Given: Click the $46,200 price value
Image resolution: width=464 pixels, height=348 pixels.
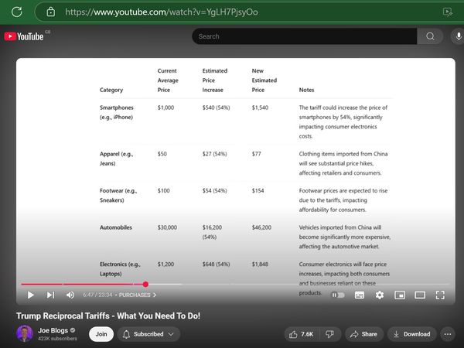Looking at the screenshot, I should 261,227.
